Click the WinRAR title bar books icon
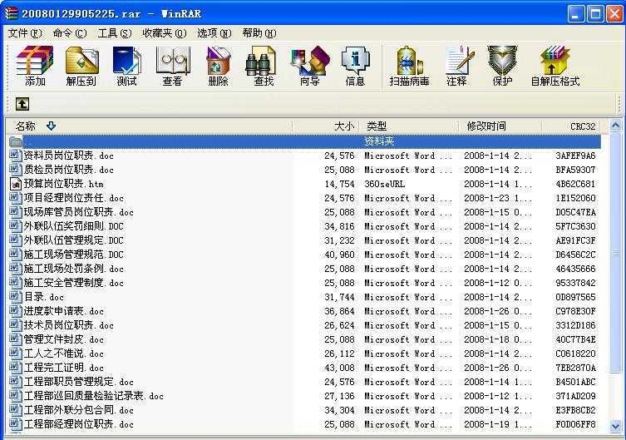The width and height of the screenshot is (626, 440). tap(11, 13)
